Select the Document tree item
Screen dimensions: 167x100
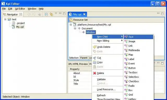point(87,28)
